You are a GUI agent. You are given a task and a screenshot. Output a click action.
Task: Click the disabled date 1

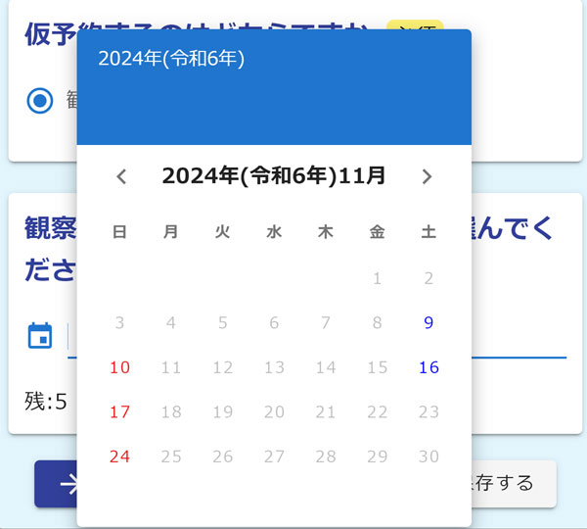pos(378,278)
